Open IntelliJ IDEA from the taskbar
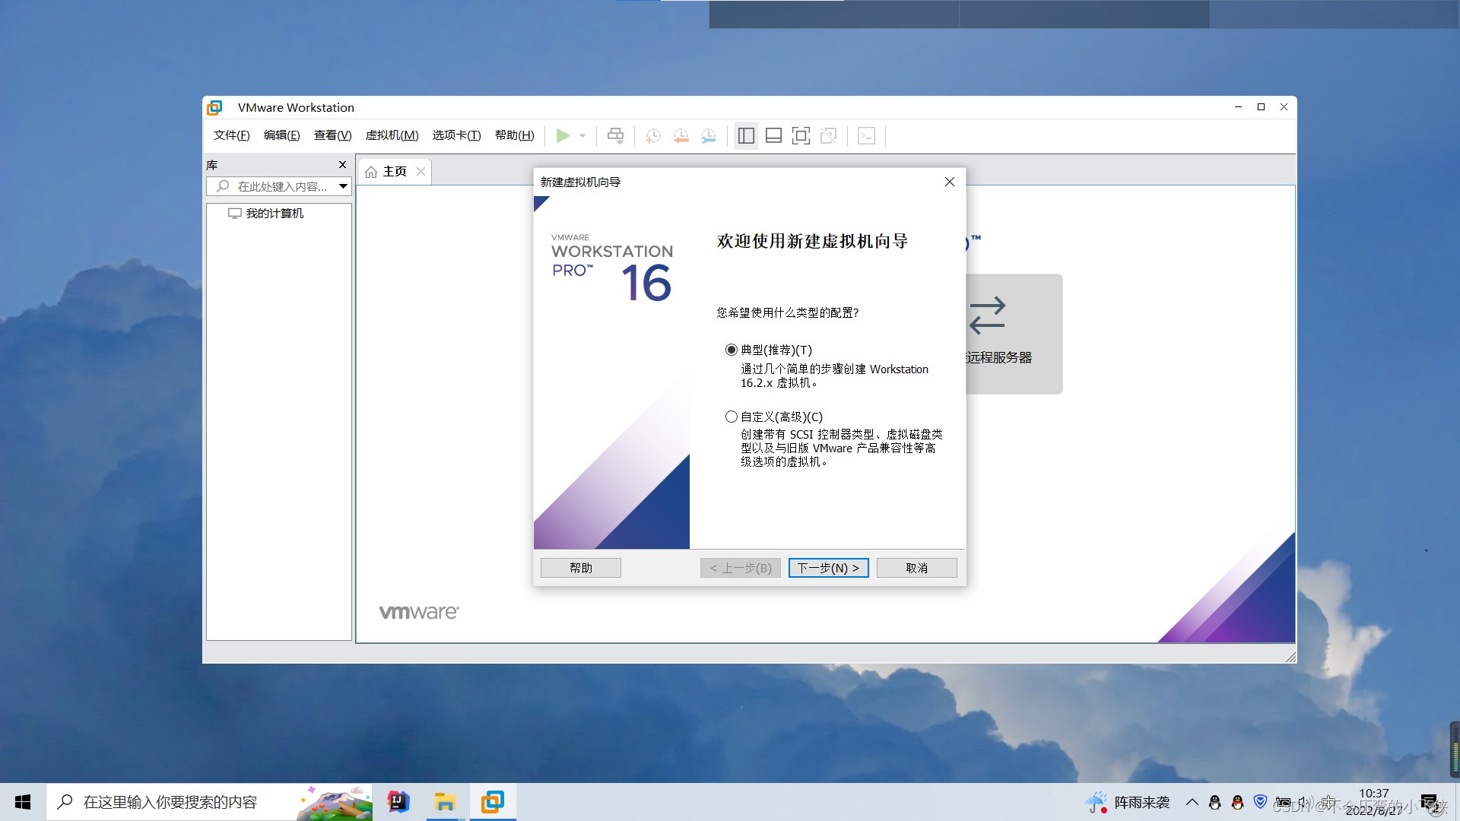 coord(398,802)
